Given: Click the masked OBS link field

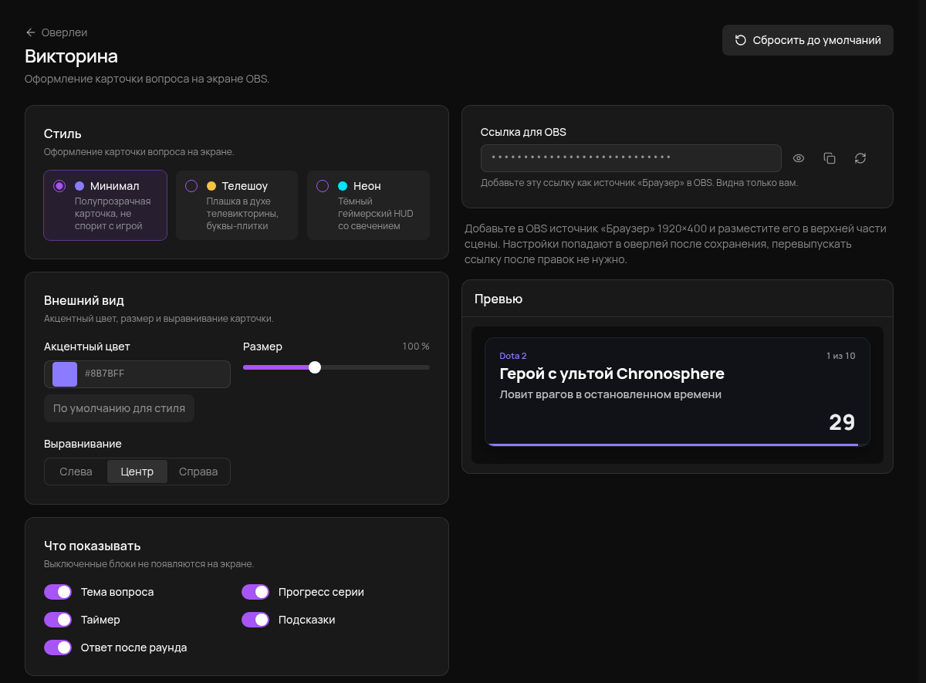Looking at the screenshot, I should [631, 158].
